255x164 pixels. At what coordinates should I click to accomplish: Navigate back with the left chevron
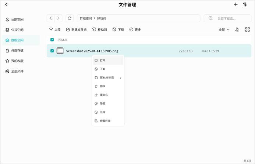click(51, 18)
